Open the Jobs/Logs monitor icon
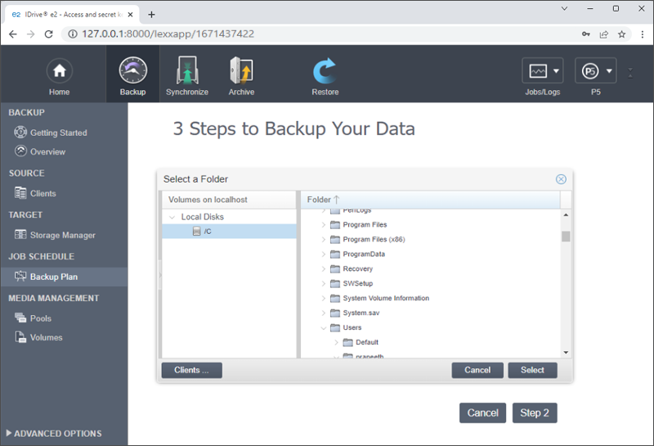 pos(538,71)
